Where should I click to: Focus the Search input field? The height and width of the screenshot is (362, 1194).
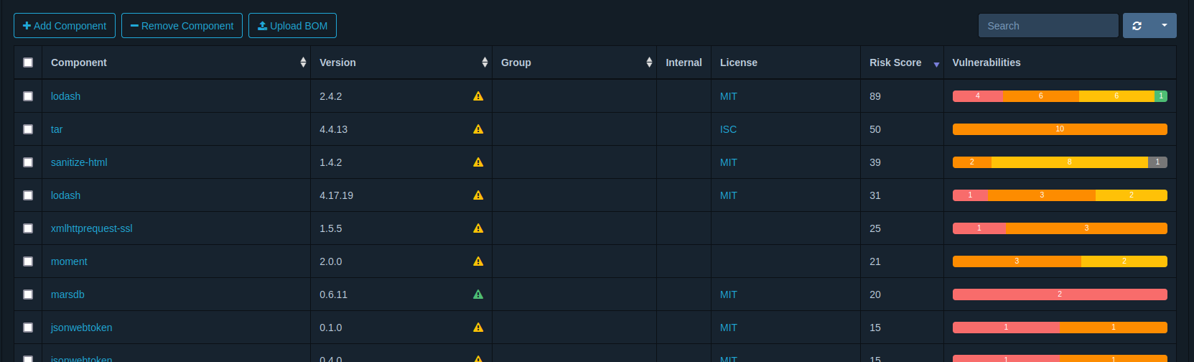pos(1048,26)
